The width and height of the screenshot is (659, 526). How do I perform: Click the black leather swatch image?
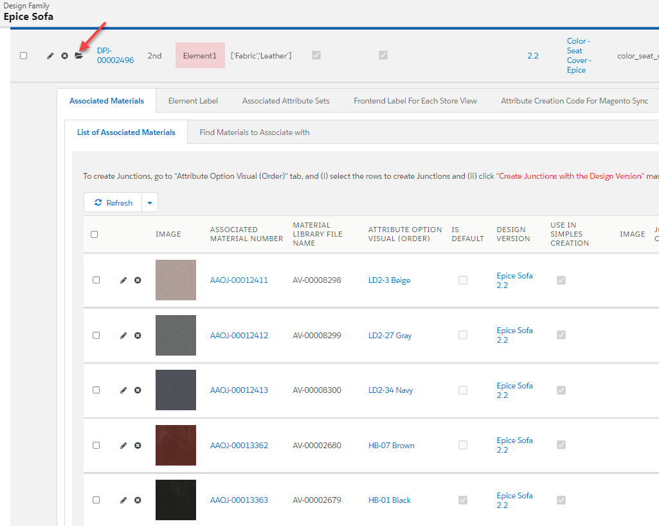tap(176, 500)
